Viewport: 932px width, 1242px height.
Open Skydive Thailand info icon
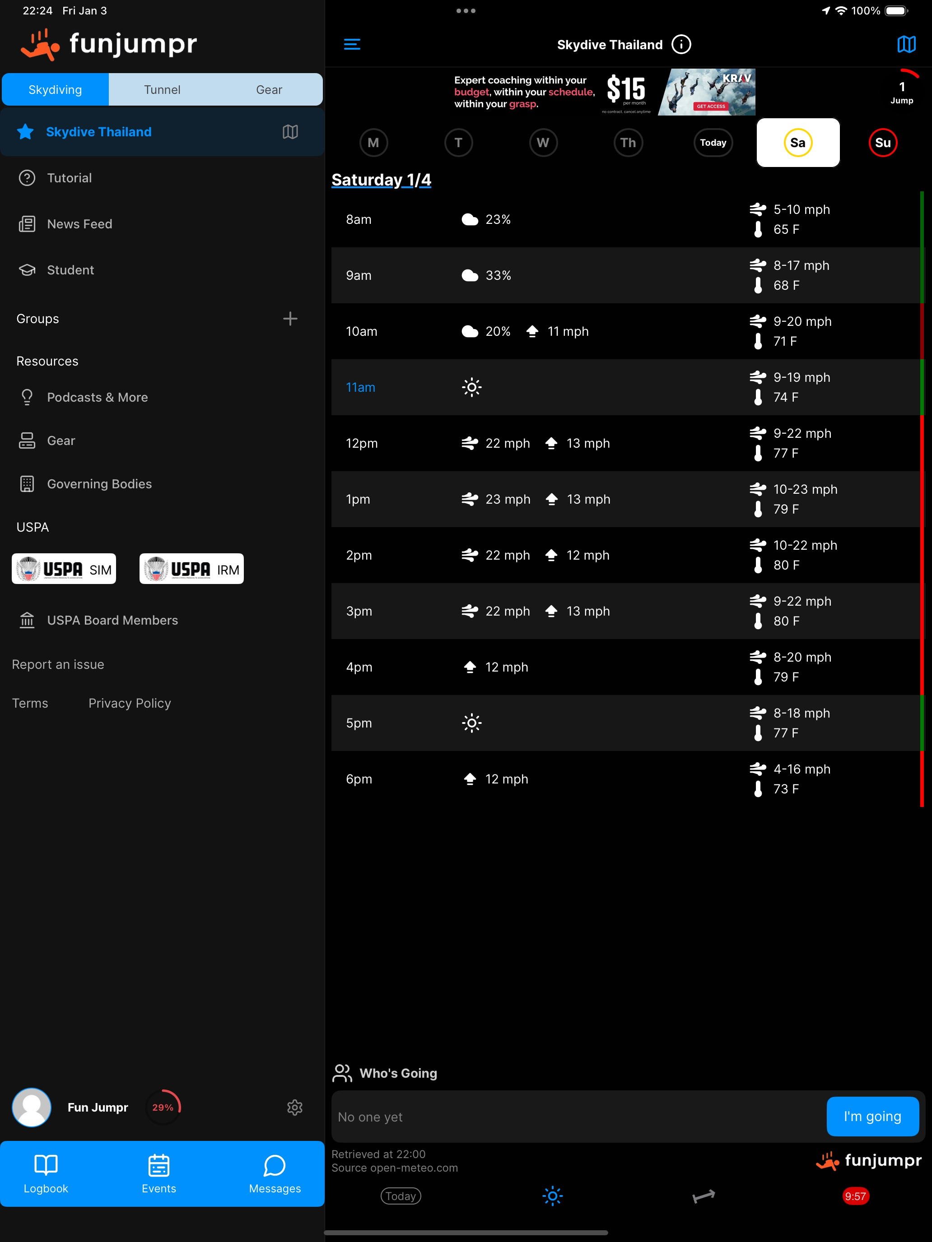(x=681, y=44)
